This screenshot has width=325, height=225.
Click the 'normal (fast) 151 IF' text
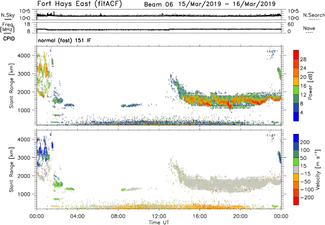click(x=64, y=40)
